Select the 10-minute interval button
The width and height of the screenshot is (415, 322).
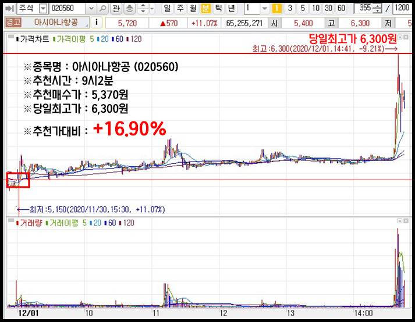[x=315, y=8]
